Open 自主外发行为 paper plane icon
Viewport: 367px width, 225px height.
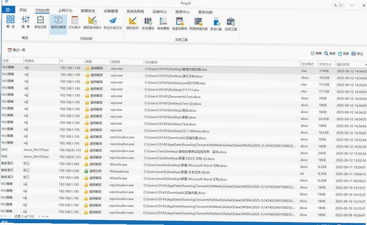(113, 23)
